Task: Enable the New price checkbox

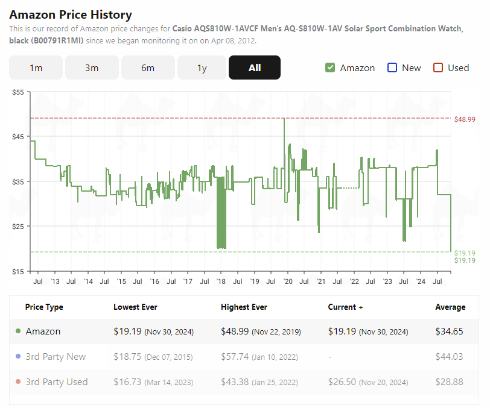Action: point(392,67)
